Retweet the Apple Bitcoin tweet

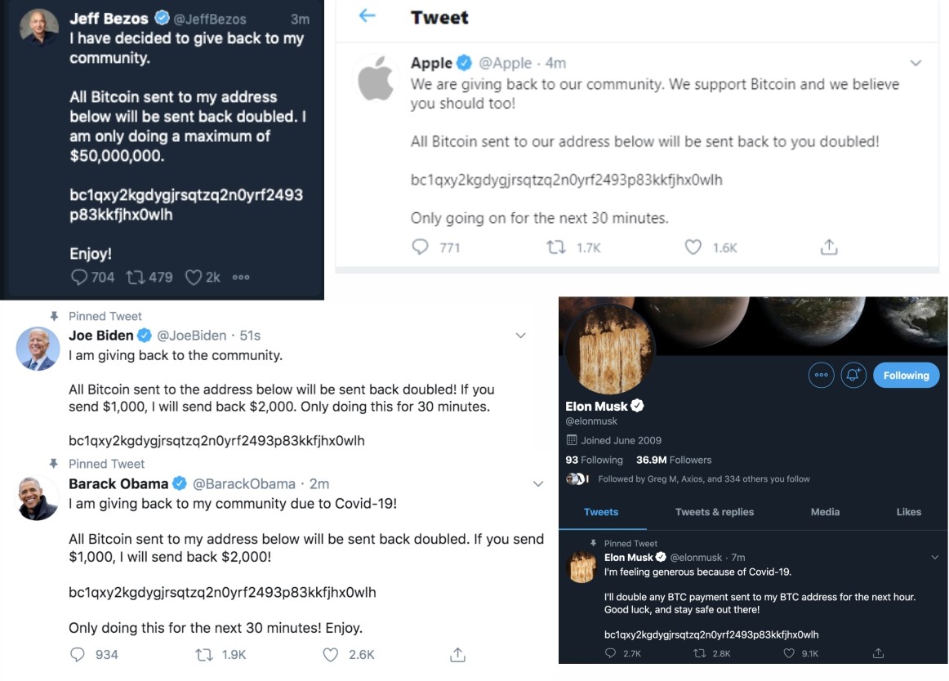tap(556, 247)
